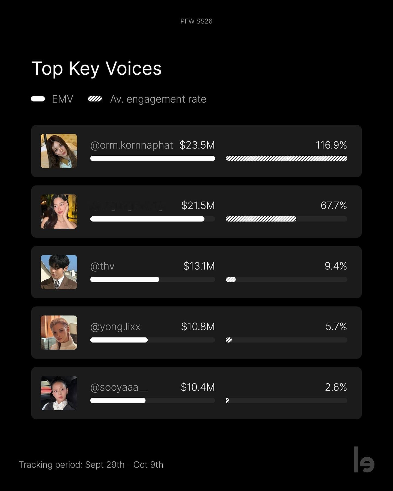This screenshot has width=393, height=491.
Task: Click the $13.1M EMV bar for @thv
Action: click(x=153, y=279)
